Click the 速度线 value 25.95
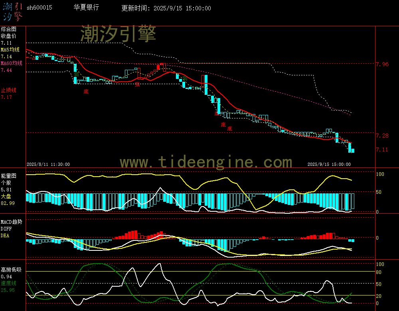 point(8,290)
